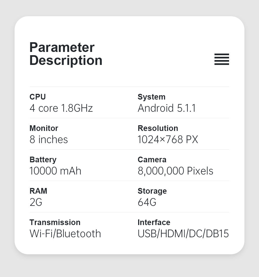Click the USB/HDMI/DC/DB15 interface value

tap(183, 234)
